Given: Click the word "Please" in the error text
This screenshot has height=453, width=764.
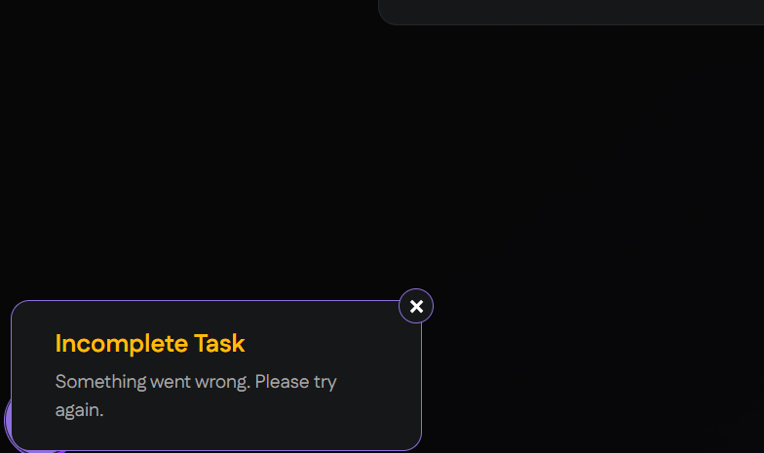Looking at the screenshot, I should 282,381.
